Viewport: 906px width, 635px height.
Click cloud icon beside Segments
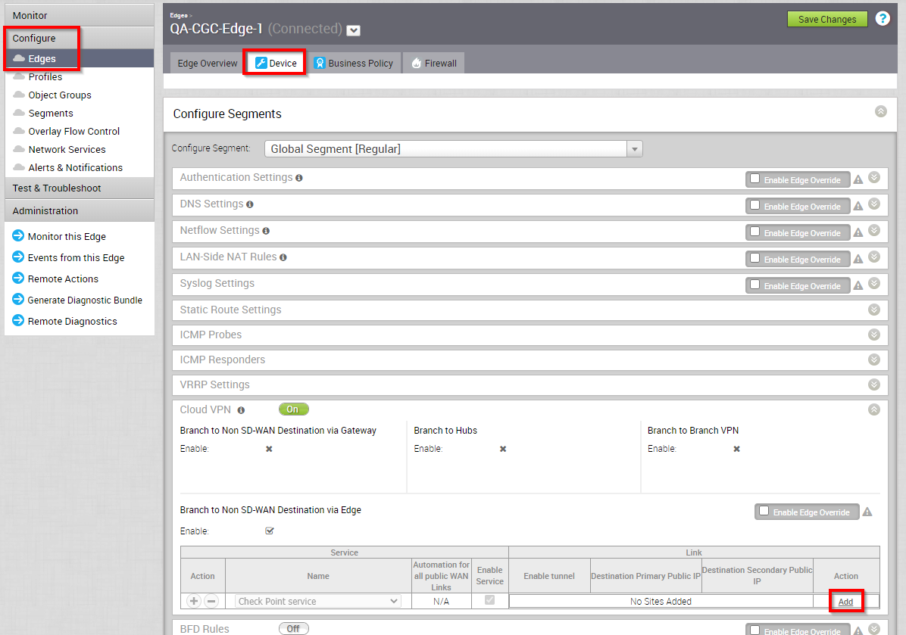click(19, 113)
